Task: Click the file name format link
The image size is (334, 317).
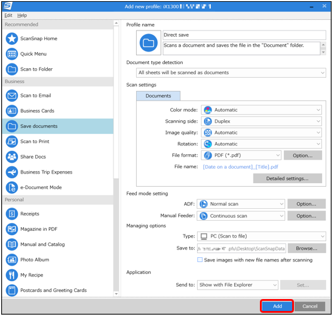Action: (240, 167)
